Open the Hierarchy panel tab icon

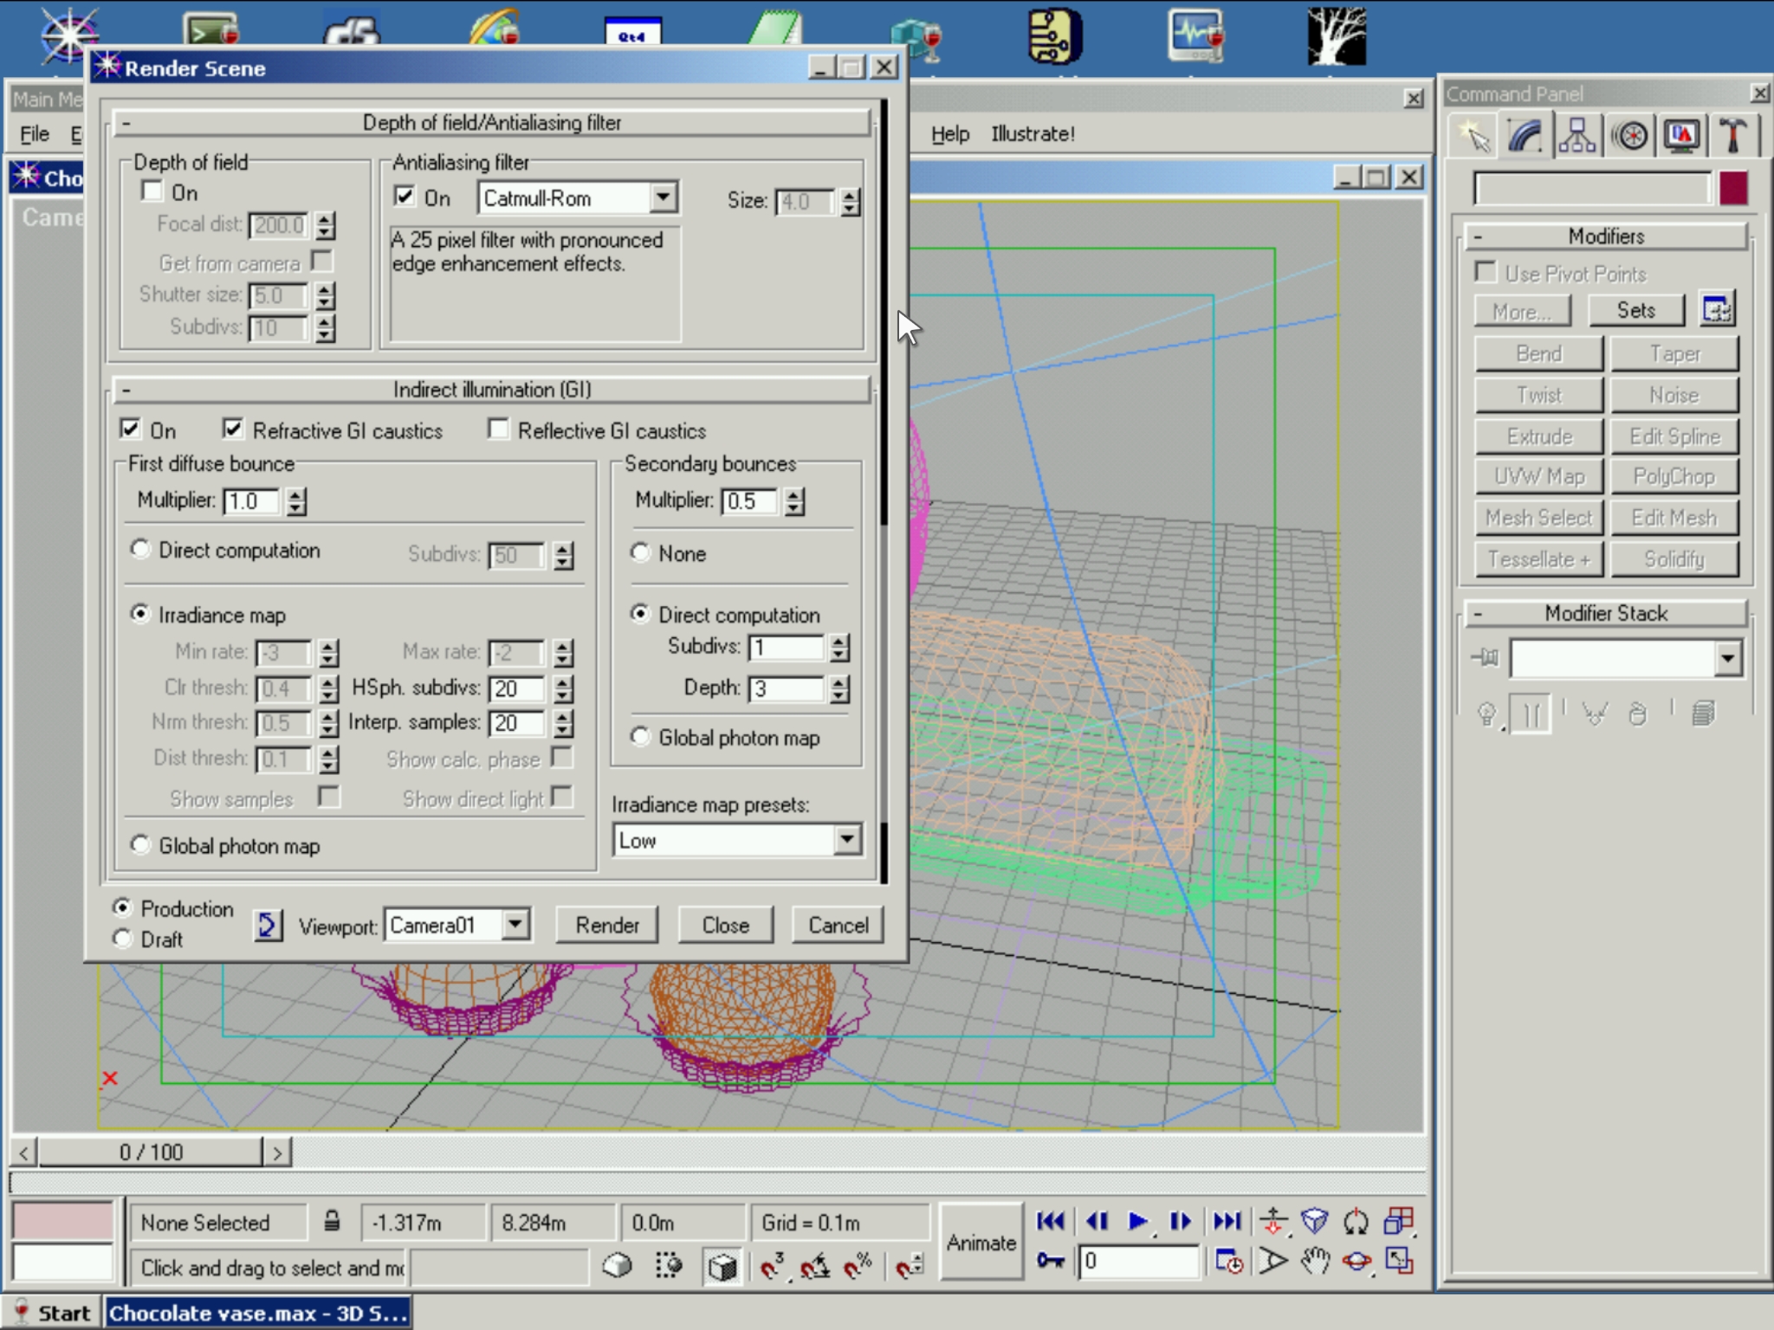pyautogui.click(x=1577, y=137)
